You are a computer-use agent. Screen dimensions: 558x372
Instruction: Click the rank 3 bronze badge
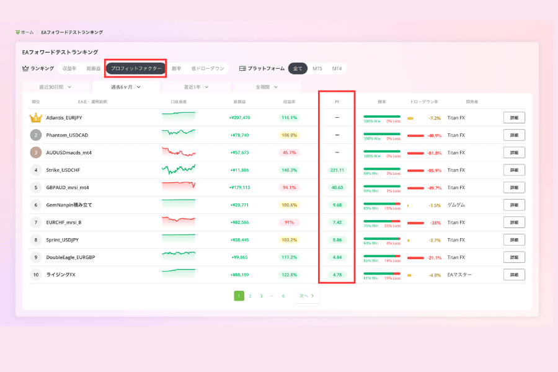(x=35, y=153)
